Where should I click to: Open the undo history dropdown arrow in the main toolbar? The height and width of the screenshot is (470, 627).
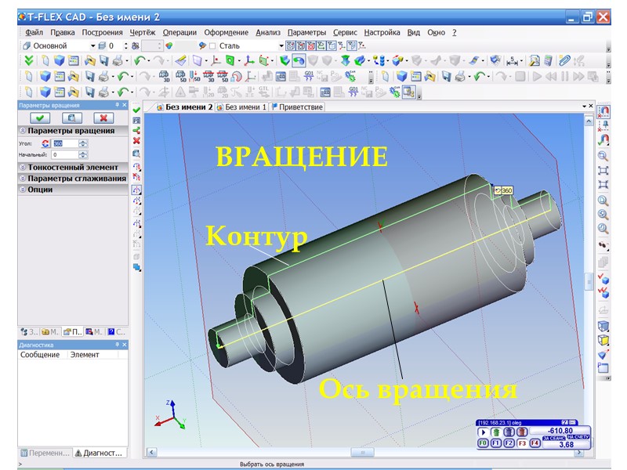coord(148,61)
